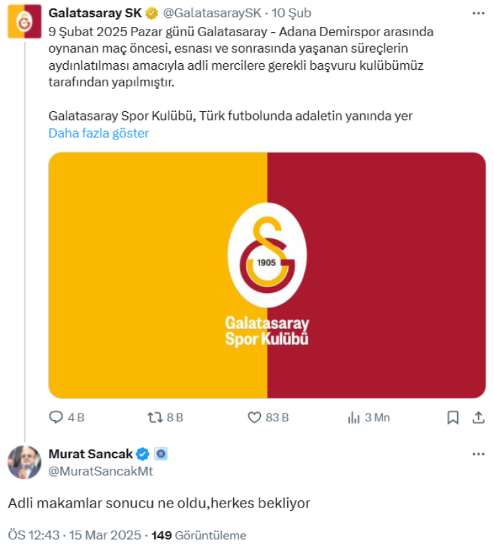Click the affiliation badge beside Murat Sancak

tap(161, 454)
